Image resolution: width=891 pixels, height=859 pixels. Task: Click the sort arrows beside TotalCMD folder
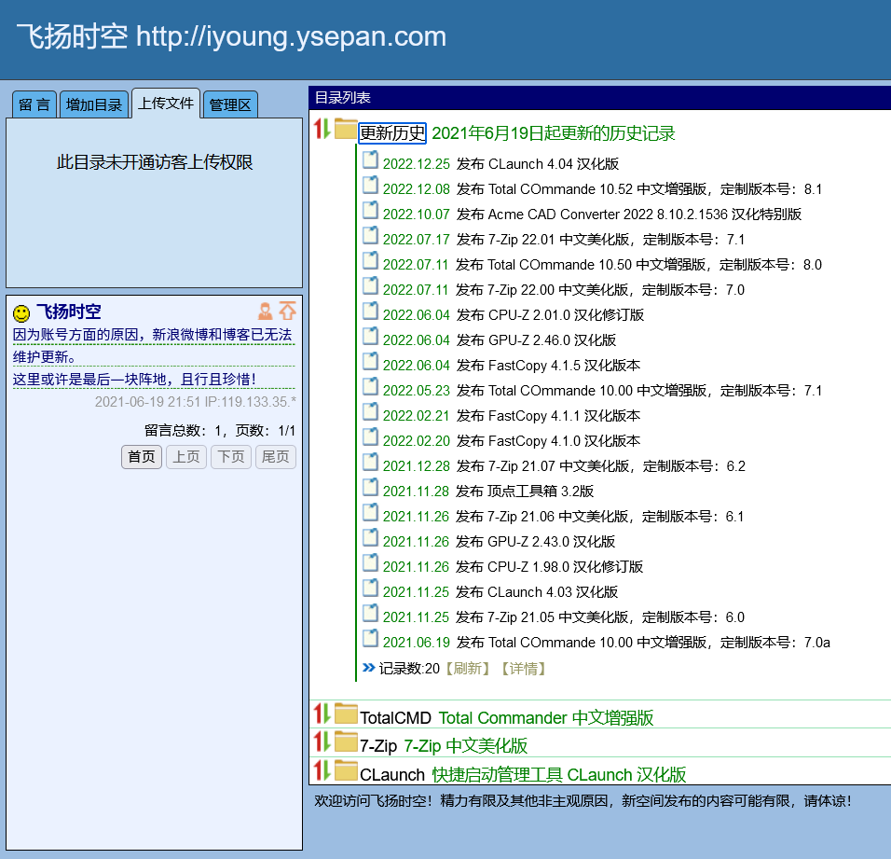pyautogui.click(x=322, y=714)
